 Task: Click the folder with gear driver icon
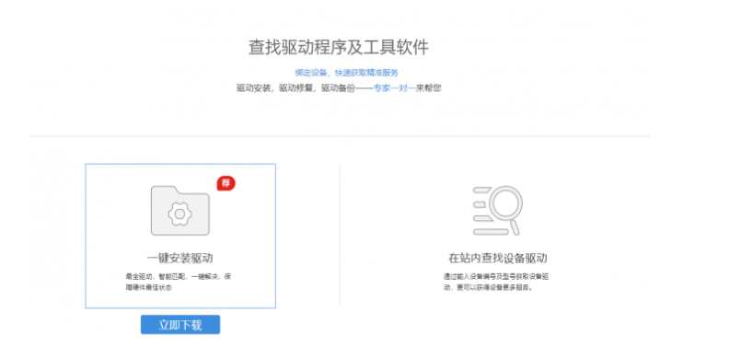180,211
